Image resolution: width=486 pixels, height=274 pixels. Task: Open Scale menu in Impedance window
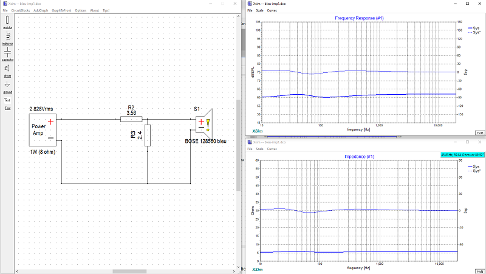(x=260, y=149)
